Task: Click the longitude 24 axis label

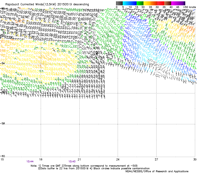Action: click(118, 159)
